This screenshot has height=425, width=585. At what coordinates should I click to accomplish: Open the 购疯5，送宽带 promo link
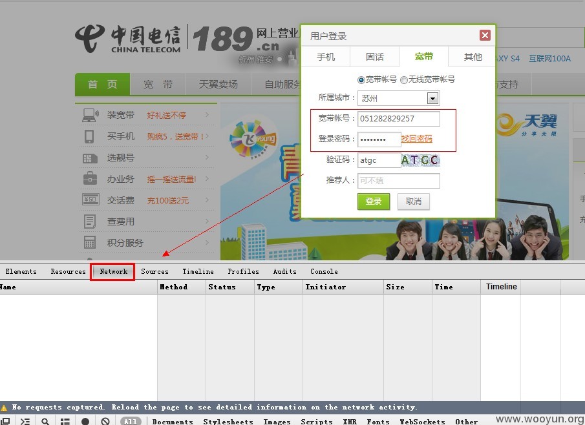[x=175, y=137]
